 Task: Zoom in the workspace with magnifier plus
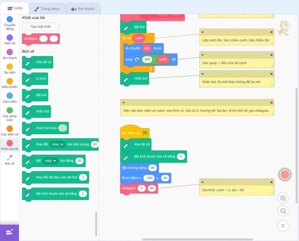pyautogui.click(x=283, y=198)
